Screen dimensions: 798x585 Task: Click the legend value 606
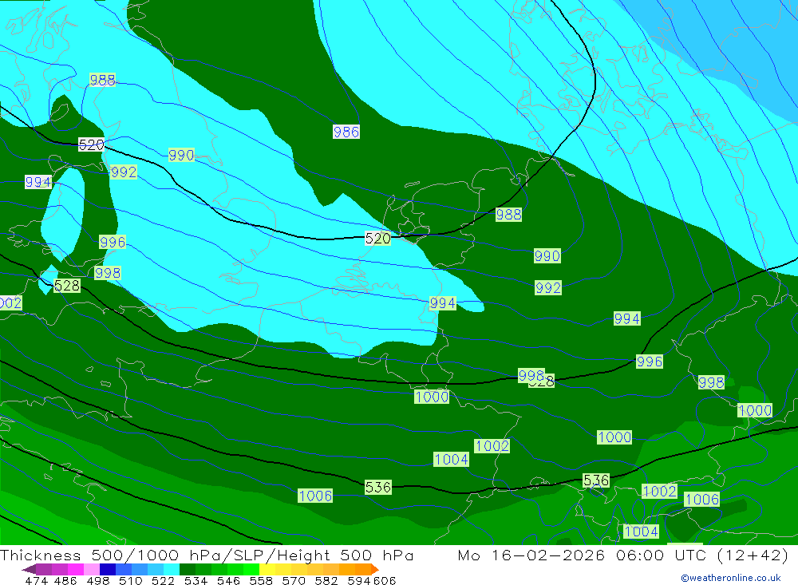pos(385,580)
